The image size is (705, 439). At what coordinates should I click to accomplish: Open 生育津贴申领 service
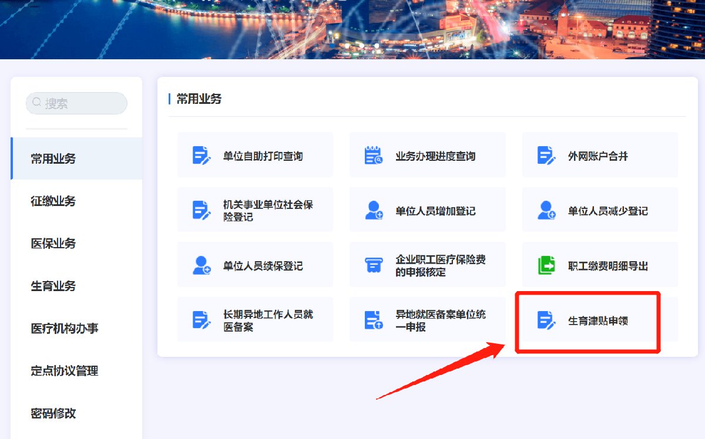(x=598, y=321)
